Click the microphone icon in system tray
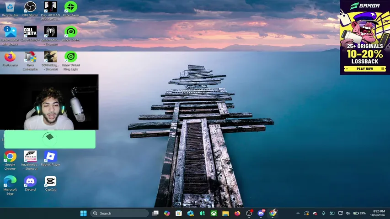Viewport: 390px width, 219px height. coord(323,213)
